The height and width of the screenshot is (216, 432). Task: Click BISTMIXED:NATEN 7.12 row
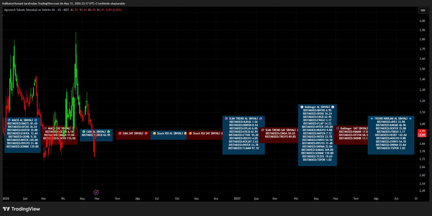(317, 134)
